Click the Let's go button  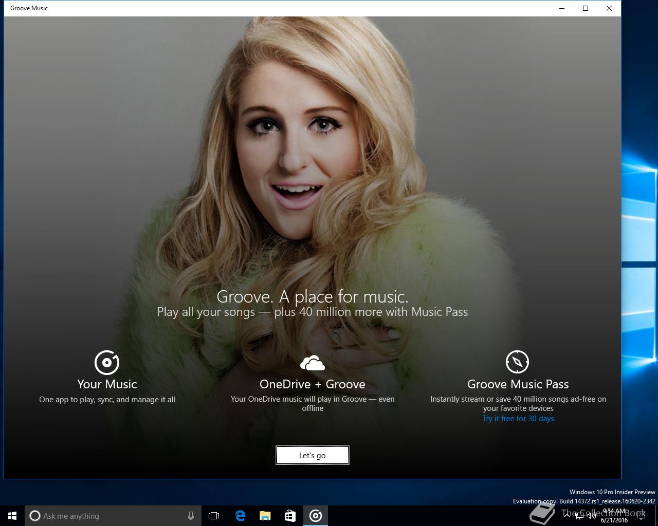pos(313,455)
